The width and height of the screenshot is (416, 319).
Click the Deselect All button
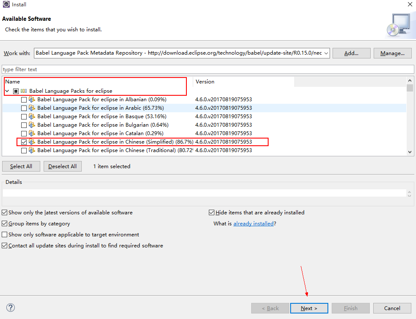(x=63, y=166)
